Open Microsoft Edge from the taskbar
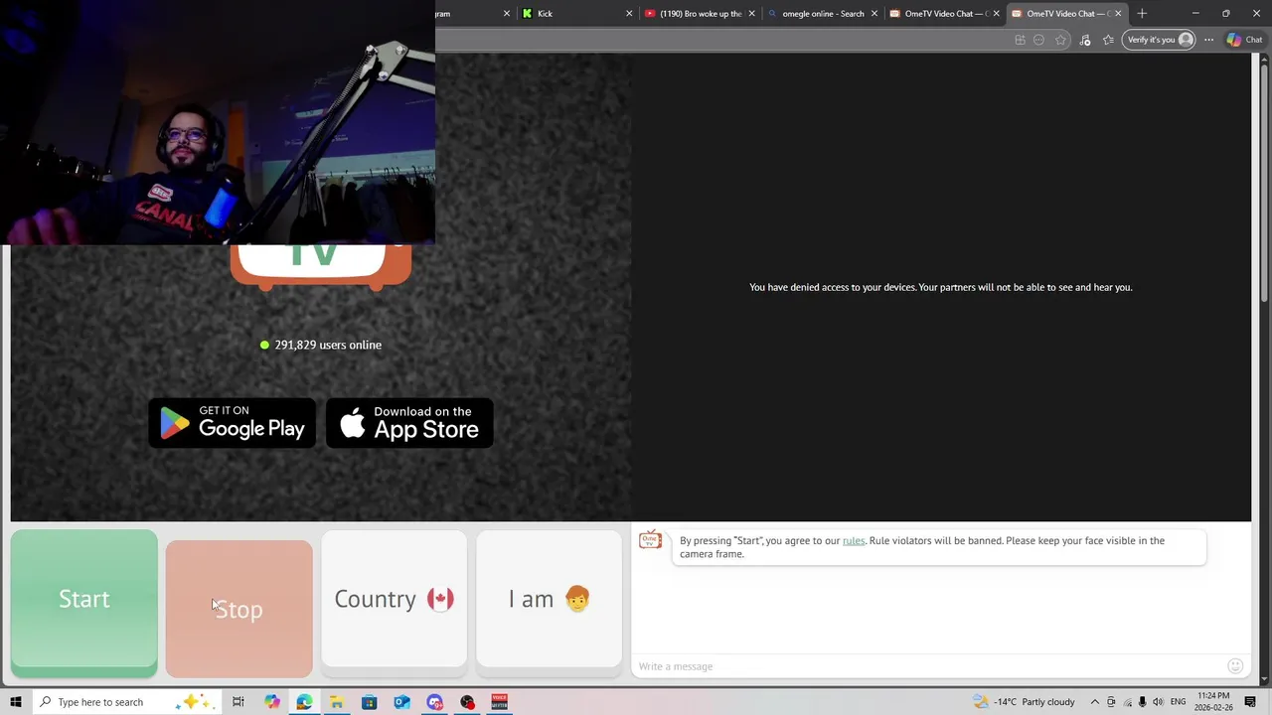Viewport: 1272px width, 715px height. pyautogui.click(x=304, y=702)
